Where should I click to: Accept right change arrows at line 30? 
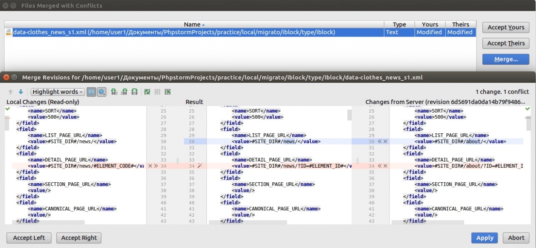380,142
